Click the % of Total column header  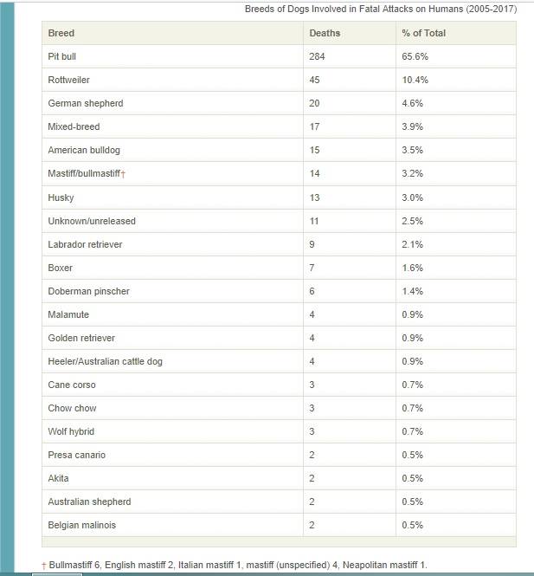(423, 33)
